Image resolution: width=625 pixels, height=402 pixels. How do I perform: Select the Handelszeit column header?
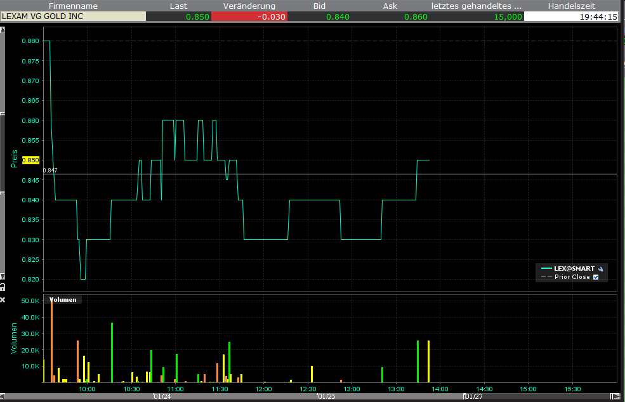click(574, 6)
